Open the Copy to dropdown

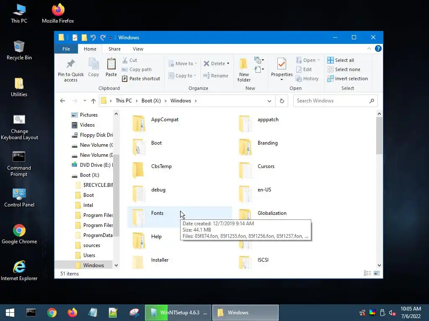point(183,76)
